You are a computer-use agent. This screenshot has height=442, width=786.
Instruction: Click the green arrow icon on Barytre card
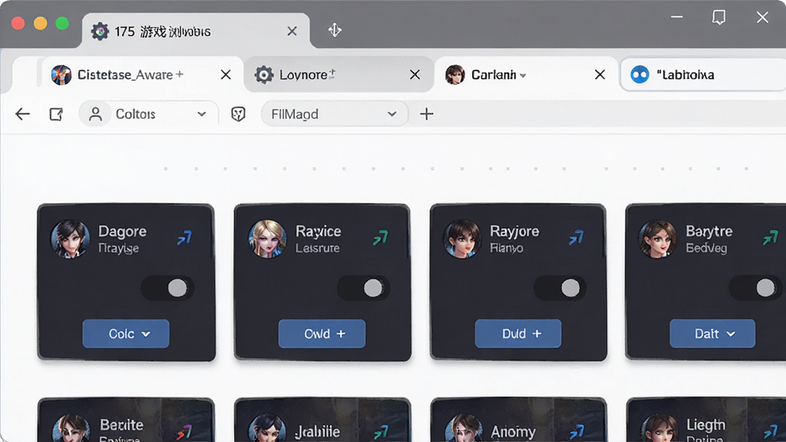[x=771, y=238]
